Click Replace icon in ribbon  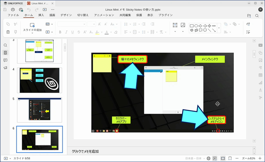(248, 24)
